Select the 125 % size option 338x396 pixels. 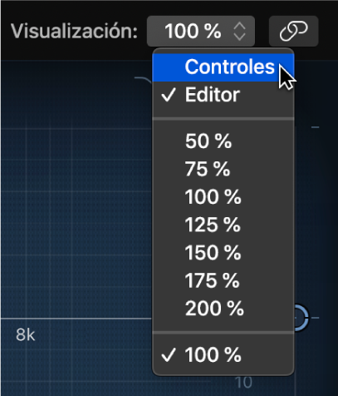pyautogui.click(x=223, y=225)
